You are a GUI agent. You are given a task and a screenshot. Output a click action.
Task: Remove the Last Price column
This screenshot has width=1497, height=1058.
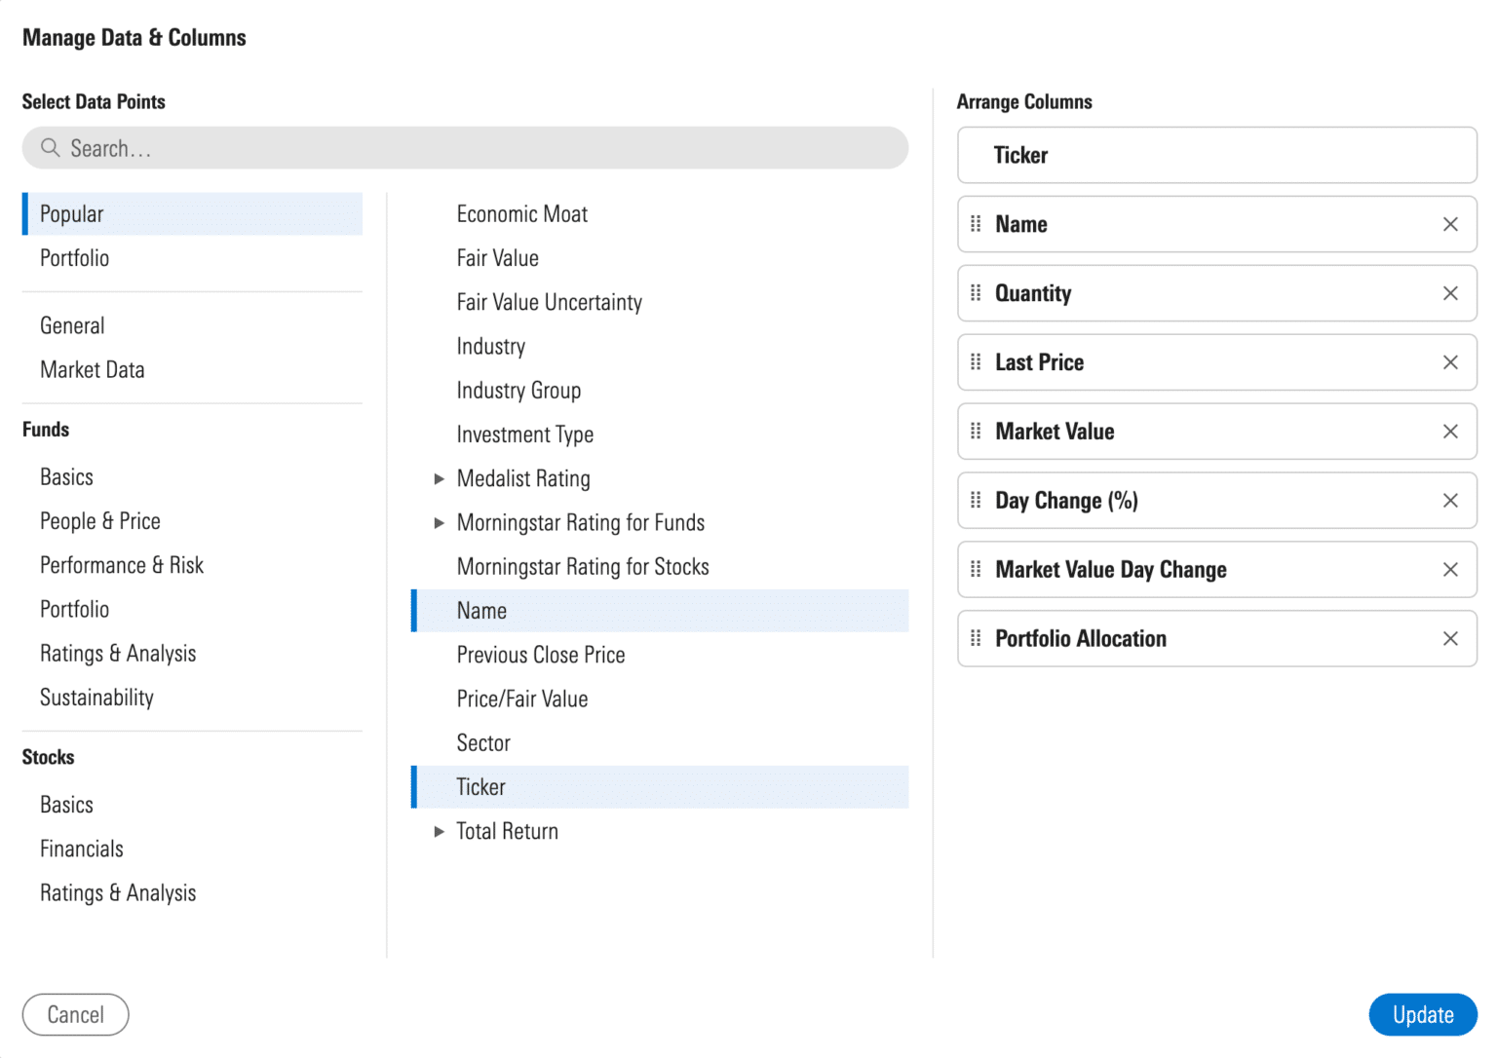pos(1450,361)
